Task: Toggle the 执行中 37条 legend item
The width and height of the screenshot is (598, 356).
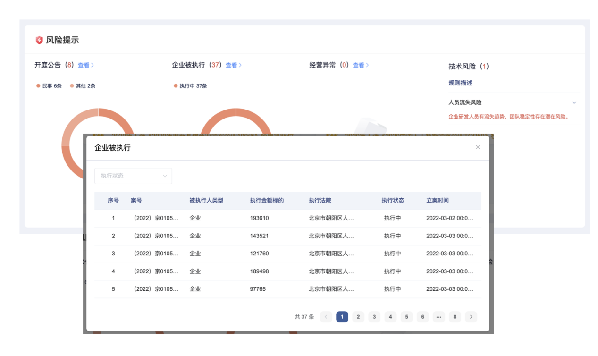Action: point(190,86)
